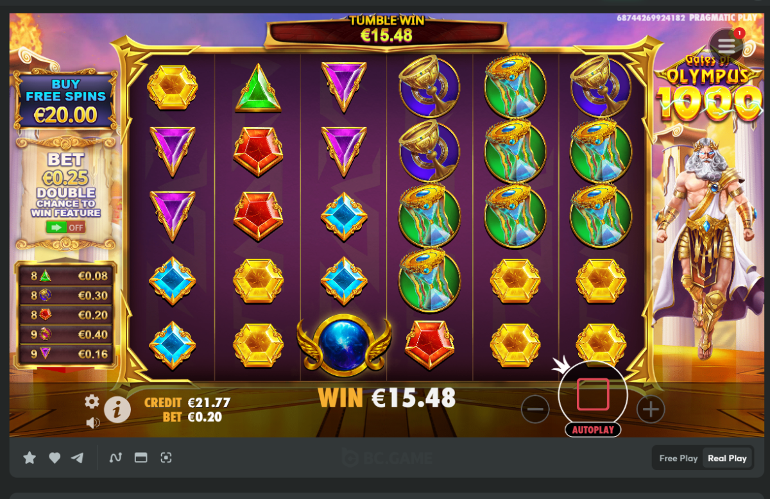The width and height of the screenshot is (770, 499).
Task: Add game to favorites with star icon
Action: tap(30, 457)
